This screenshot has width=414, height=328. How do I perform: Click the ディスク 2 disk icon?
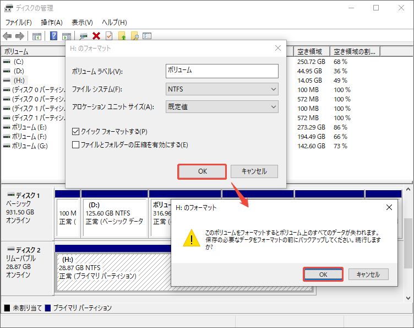pos(11,249)
